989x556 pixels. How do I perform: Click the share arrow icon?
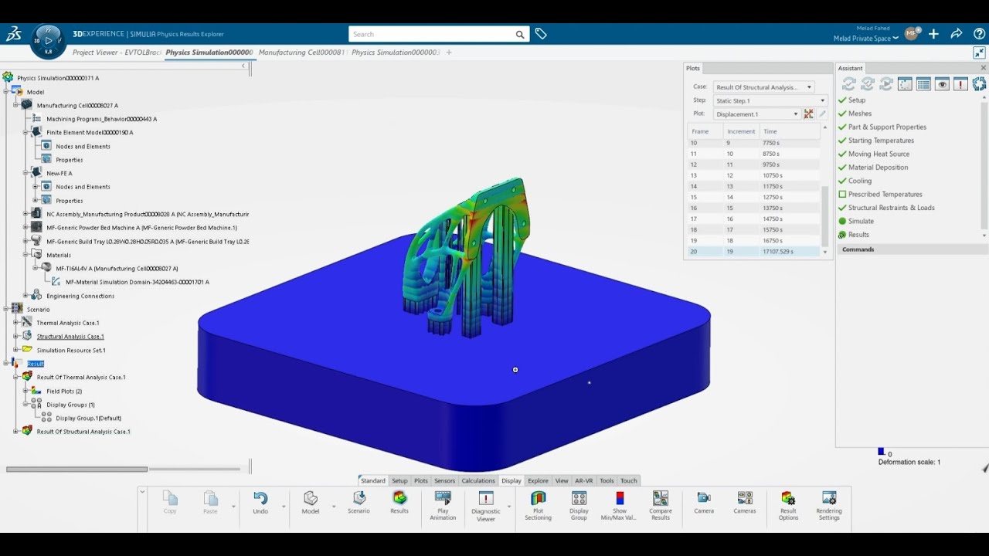click(x=957, y=34)
